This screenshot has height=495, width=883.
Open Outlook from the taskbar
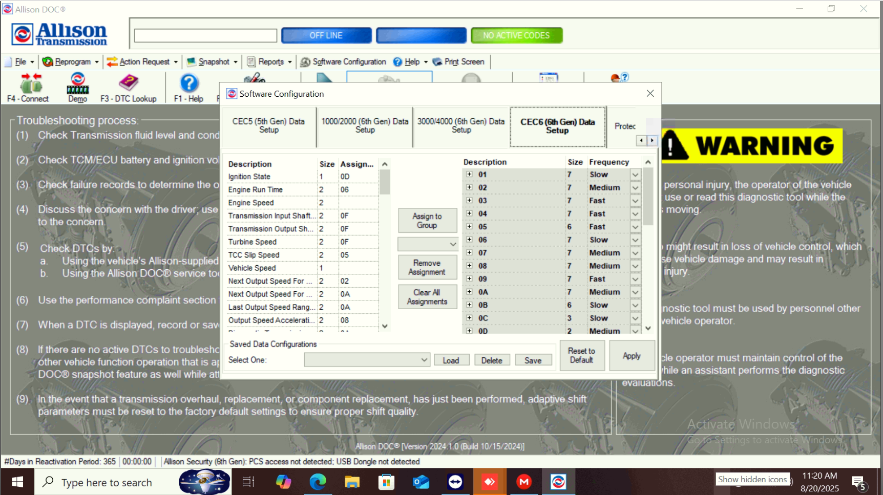pos(421,482)
